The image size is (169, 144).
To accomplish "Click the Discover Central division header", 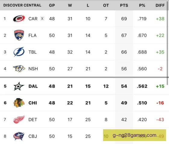I will click(x=22, y=5).
